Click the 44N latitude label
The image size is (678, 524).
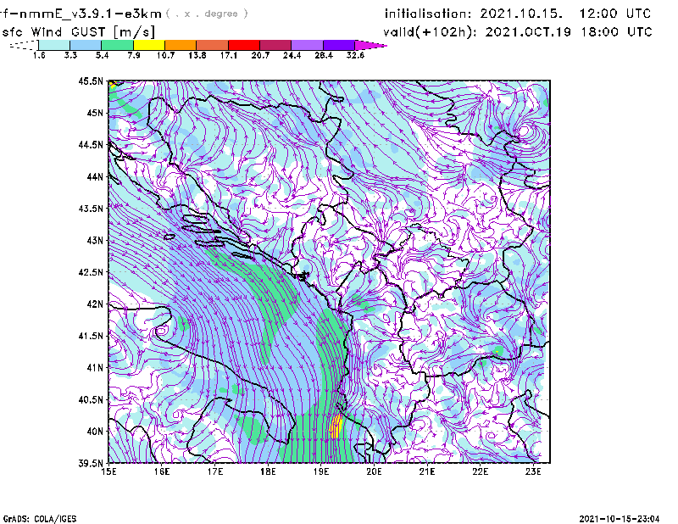click(x=95, y=176)
